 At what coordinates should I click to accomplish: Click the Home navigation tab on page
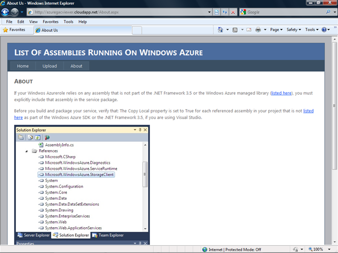click(x=23, y=66)
